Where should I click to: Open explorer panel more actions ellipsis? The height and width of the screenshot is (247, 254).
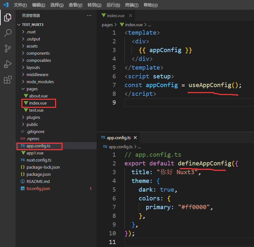(x=89, y=16)
